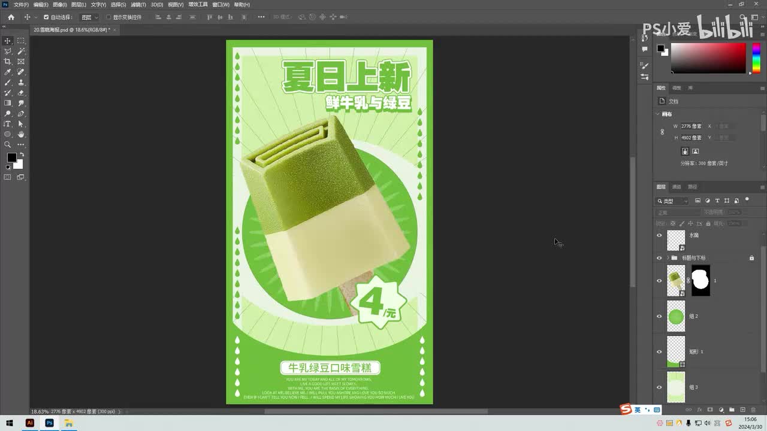The image size is (767, 431).
Task: Hide the 矩形 1 layer
Action: point(660,352)
